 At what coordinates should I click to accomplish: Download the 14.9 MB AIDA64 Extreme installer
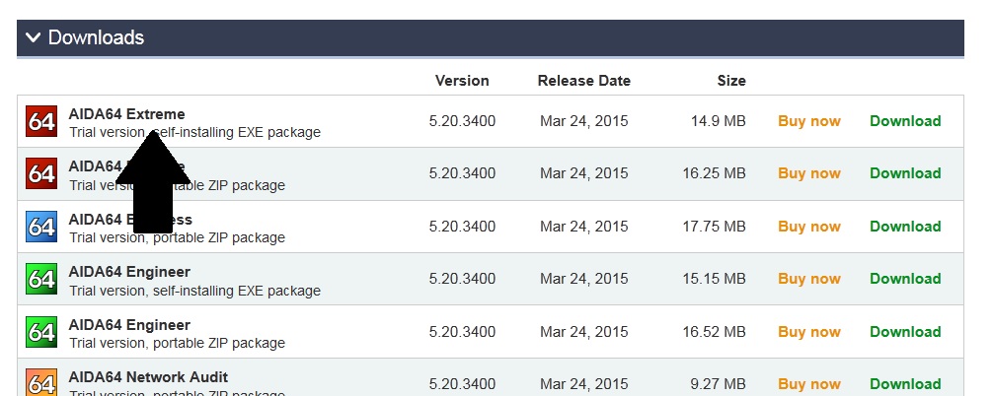click(904, 121)
